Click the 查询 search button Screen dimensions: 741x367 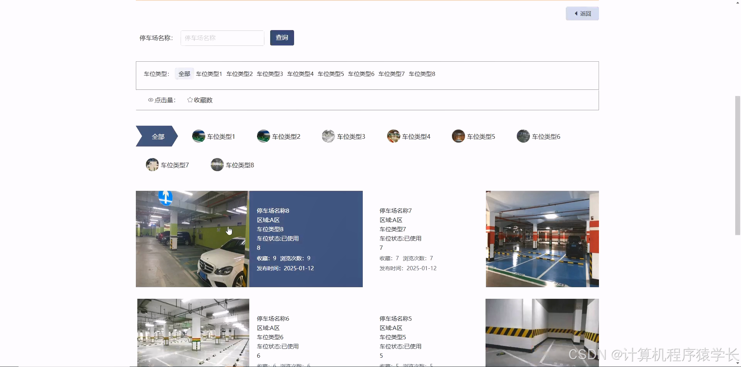pos(282,38)
